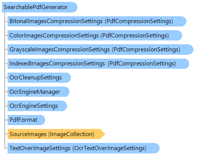Click the ImageCollection type in SourceImages node
200x155 pixels.
coord(71,134)
